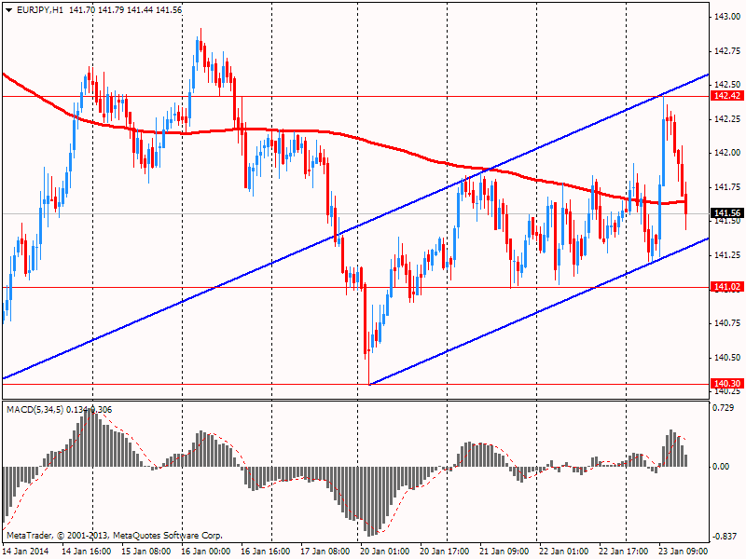Click the MACD scale value 0.729
Viewport: 746px width, 559px height.
click(x=724, y=408)
